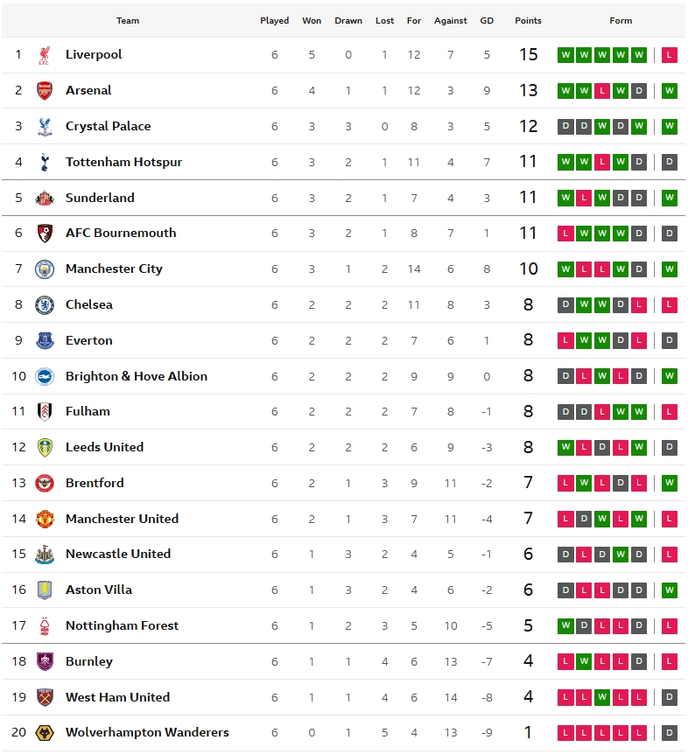Click the Liverpool club crest

(45, 55)
